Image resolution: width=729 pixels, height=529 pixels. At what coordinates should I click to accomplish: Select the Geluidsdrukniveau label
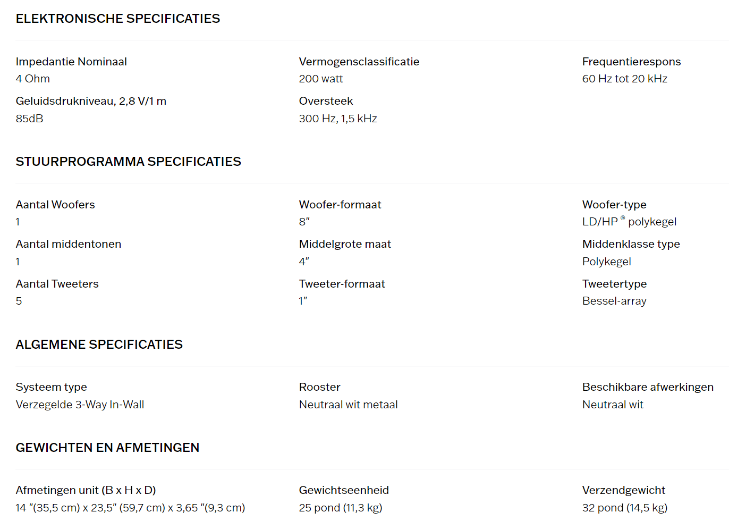[x=91, y=101]
